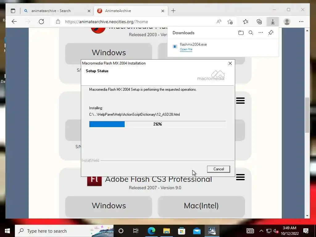Click the Released 2007 - Version 9.0 text
The image size is (316, 237).
pyautogui.click(x=155, y=188)
